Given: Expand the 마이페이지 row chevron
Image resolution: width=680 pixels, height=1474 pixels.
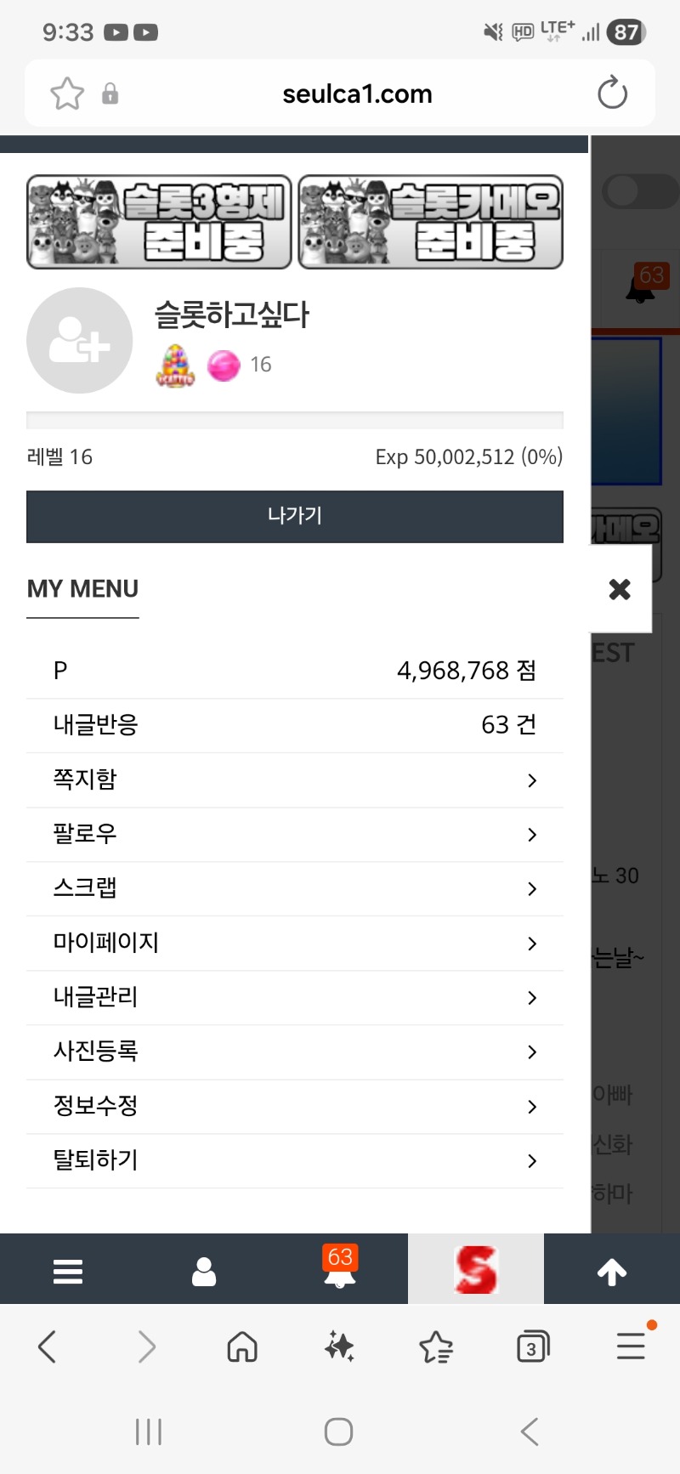Looking at the screenshot, I should [x=532, y=944].
